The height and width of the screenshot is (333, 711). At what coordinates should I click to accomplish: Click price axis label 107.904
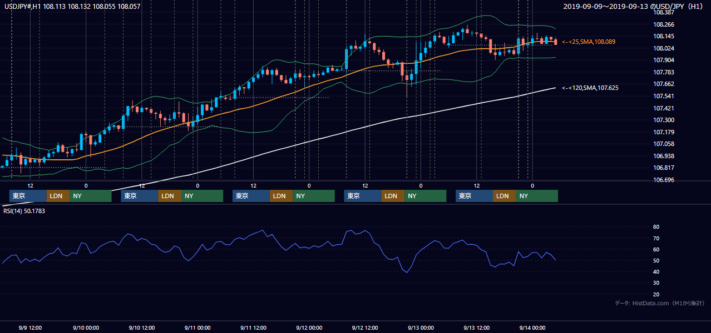click(664, 60)
